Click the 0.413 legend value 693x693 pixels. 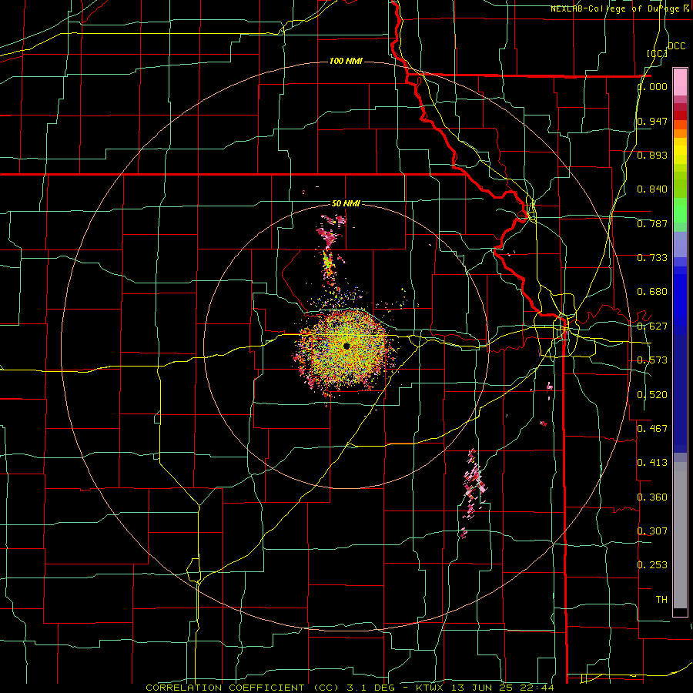click(652, 463)
